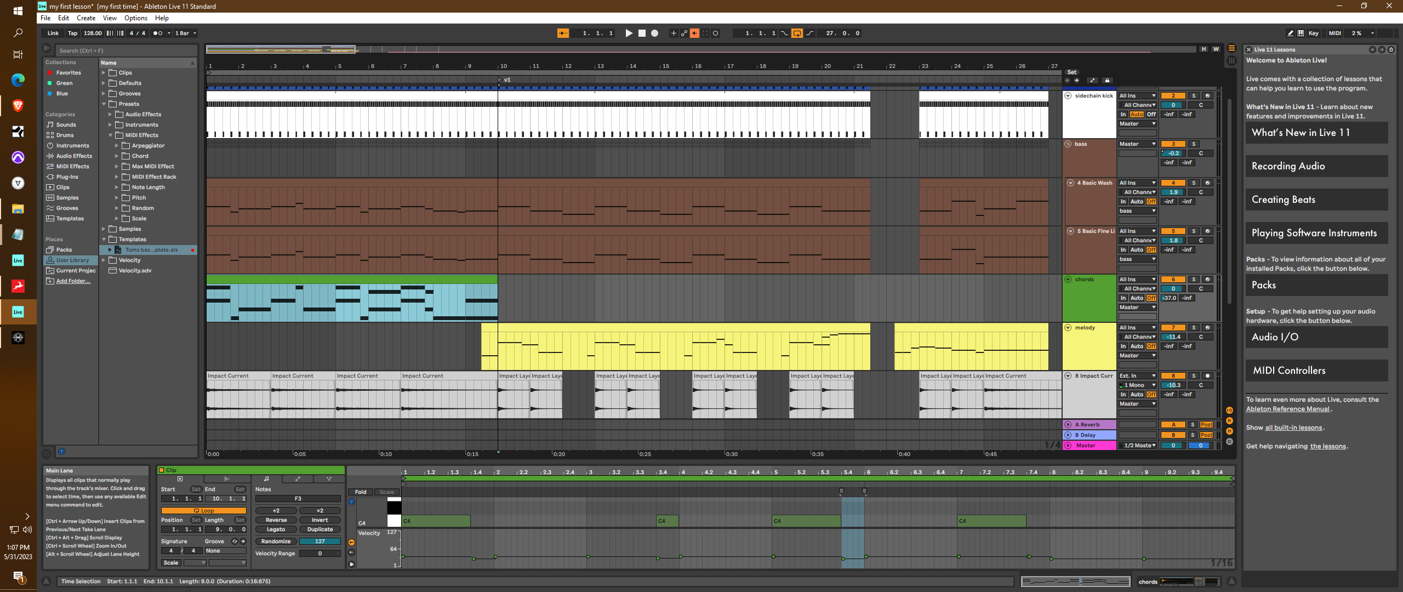Toggle the Follow button in the control bar

[x=563, y=33]
